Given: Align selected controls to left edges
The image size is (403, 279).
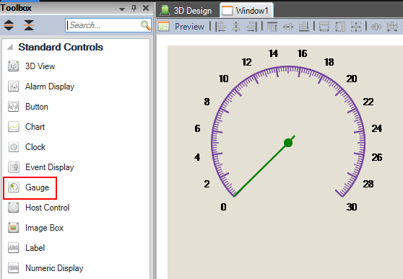Looking at the screenshot, I should tap(220, 27).
